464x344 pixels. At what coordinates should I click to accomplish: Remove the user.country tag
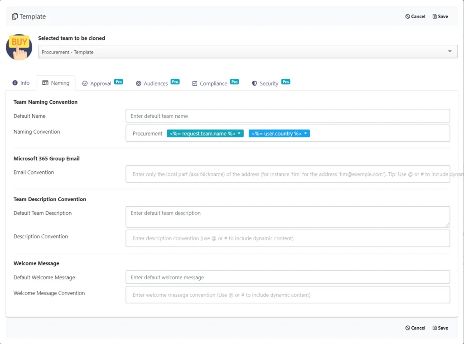click(x=305, y=133)
